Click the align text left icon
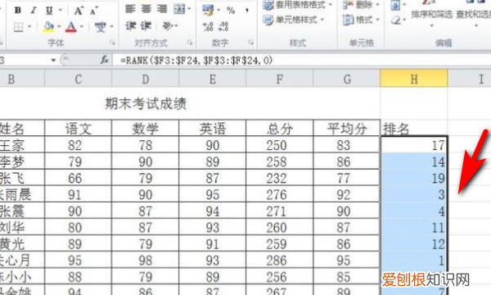Viewport: 491px width, 295px height. 130,9
